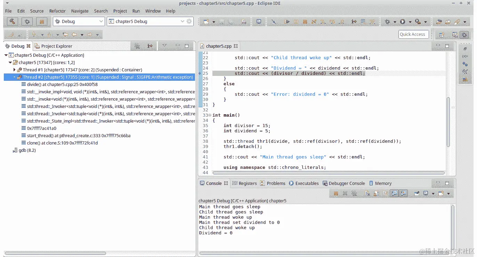Toggle instruction stepping in Debug view toolbar

coord(150,46)
